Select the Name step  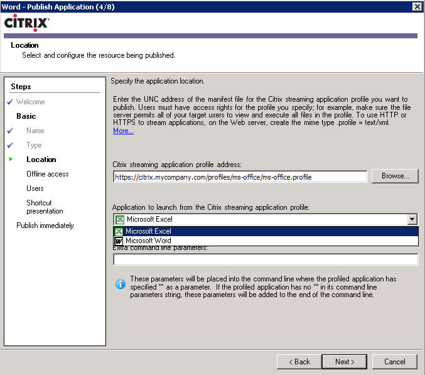(35, 131)
